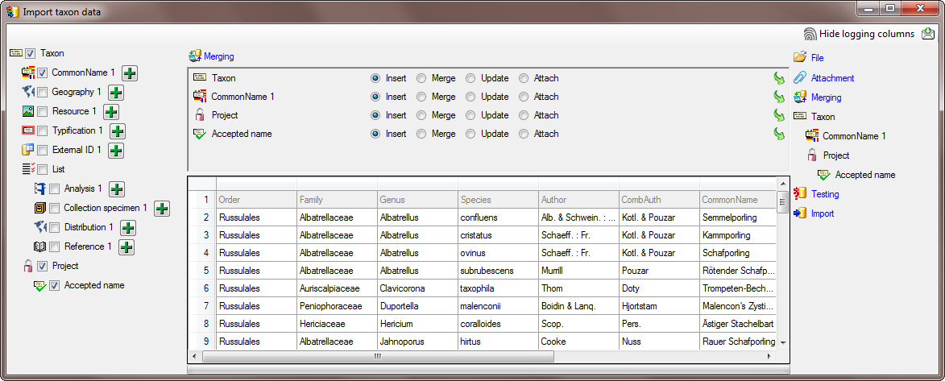Open the Import step
The image size is (945, 381).
[x=822, y=213]
